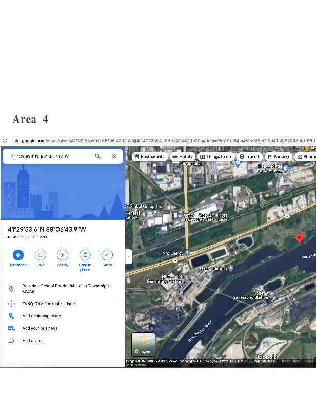This screenshot has height=411, width=317.
Task: Select the Things to do chip
Action: point(216,157)
